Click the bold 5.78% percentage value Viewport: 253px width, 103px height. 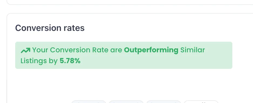click(x=70, y=61)
